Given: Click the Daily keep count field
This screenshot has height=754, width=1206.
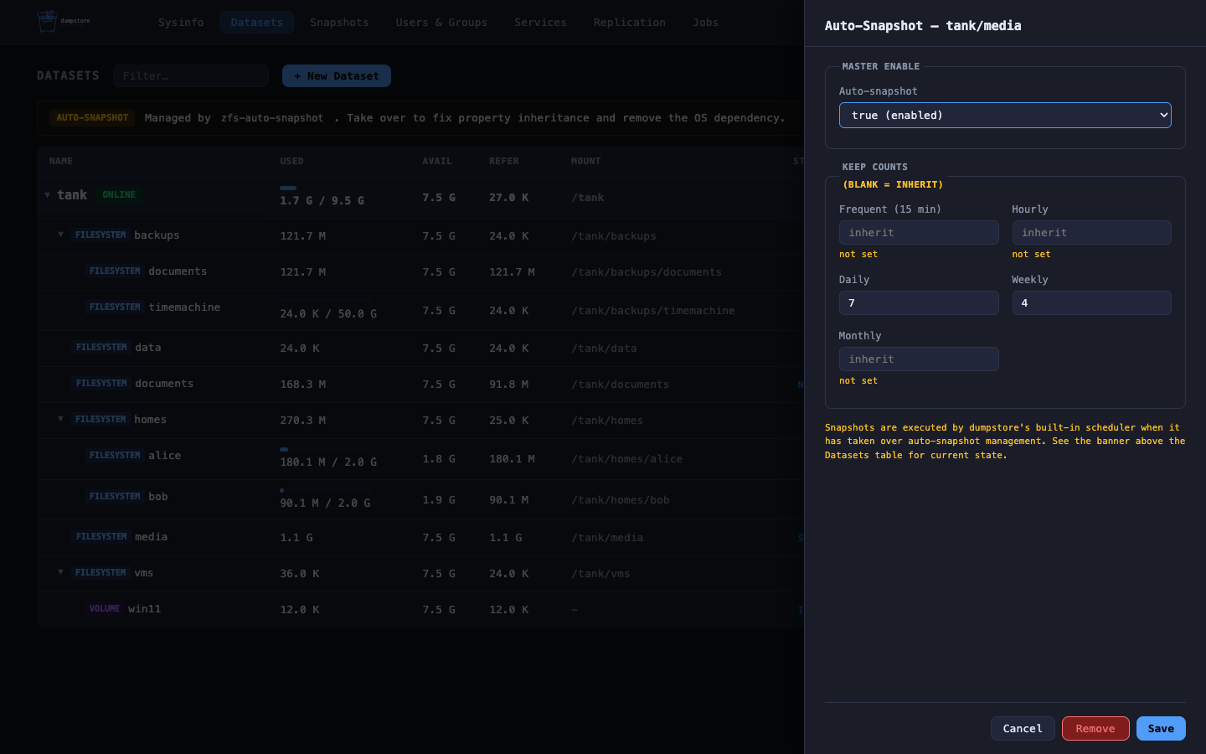Looking at the screenshot, I should click(919, 303).
